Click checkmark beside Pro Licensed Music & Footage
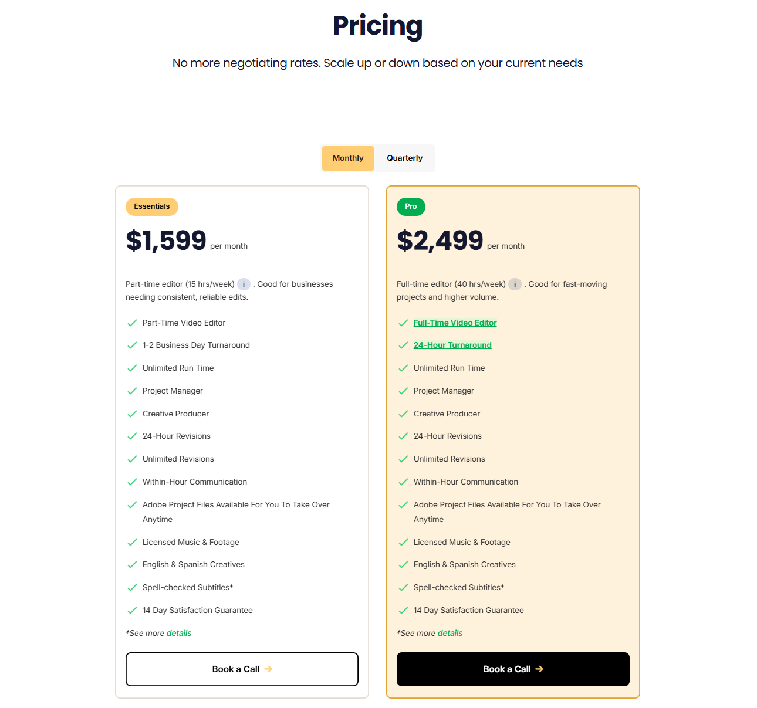 pos(403,543)
